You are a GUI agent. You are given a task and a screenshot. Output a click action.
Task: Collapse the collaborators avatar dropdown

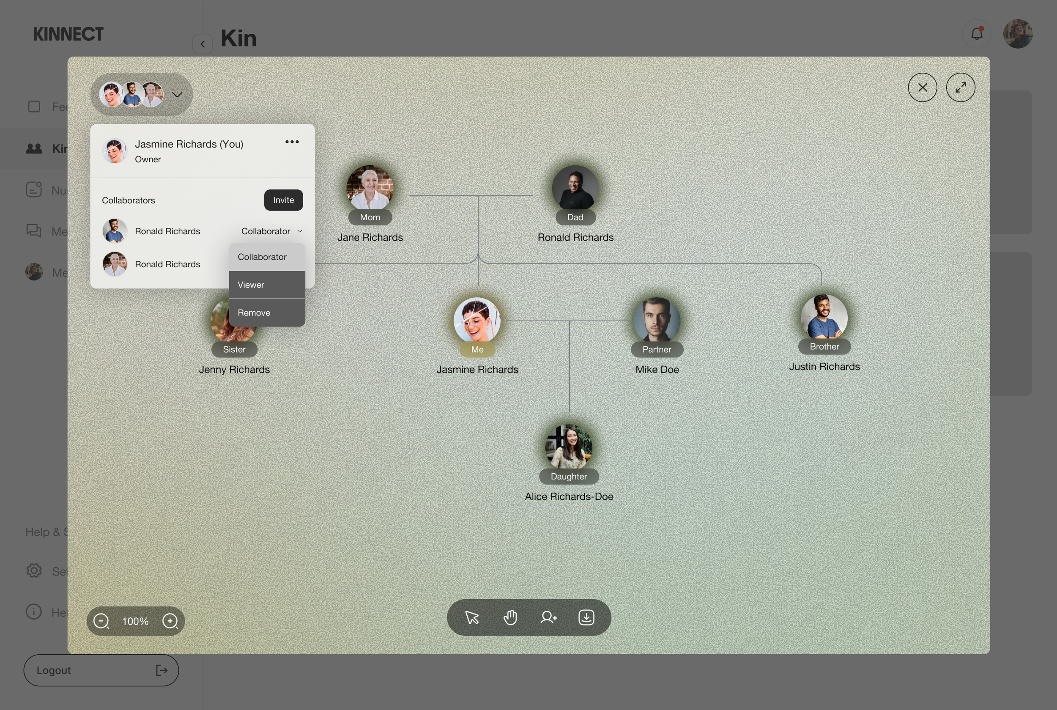(x=177, y=95)
